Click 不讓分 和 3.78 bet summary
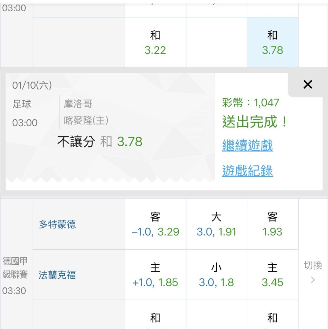 click(100, 142)
